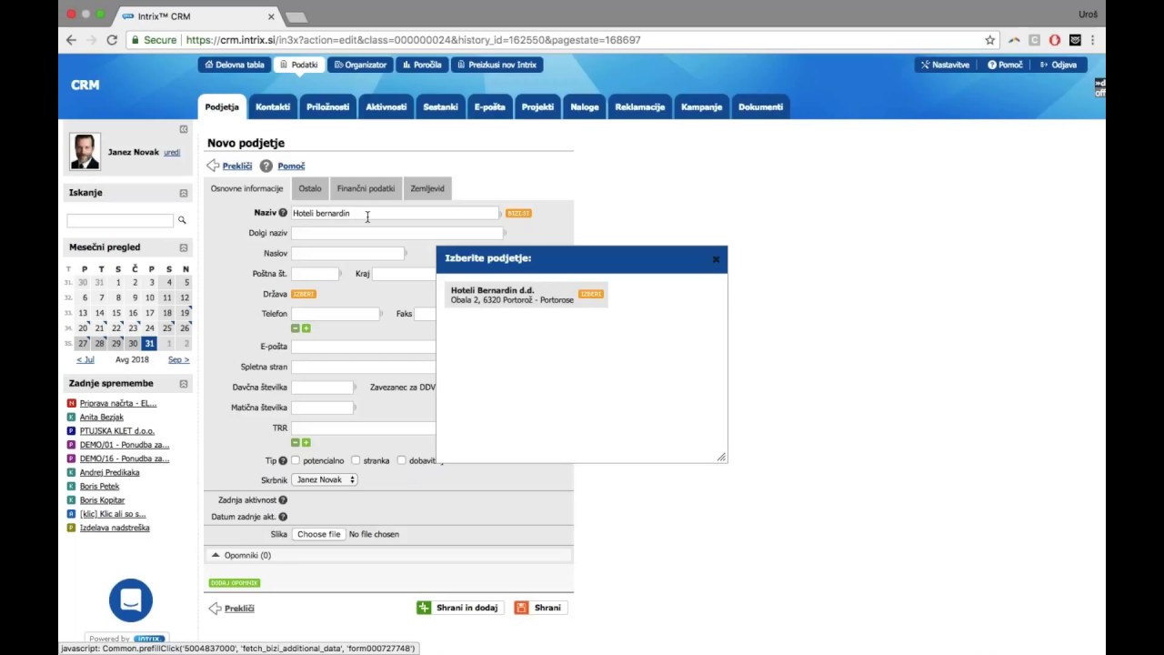This screenshot has height=655, width=1164.
Task: Click the Shrani save button
Action: pos(539,608)
